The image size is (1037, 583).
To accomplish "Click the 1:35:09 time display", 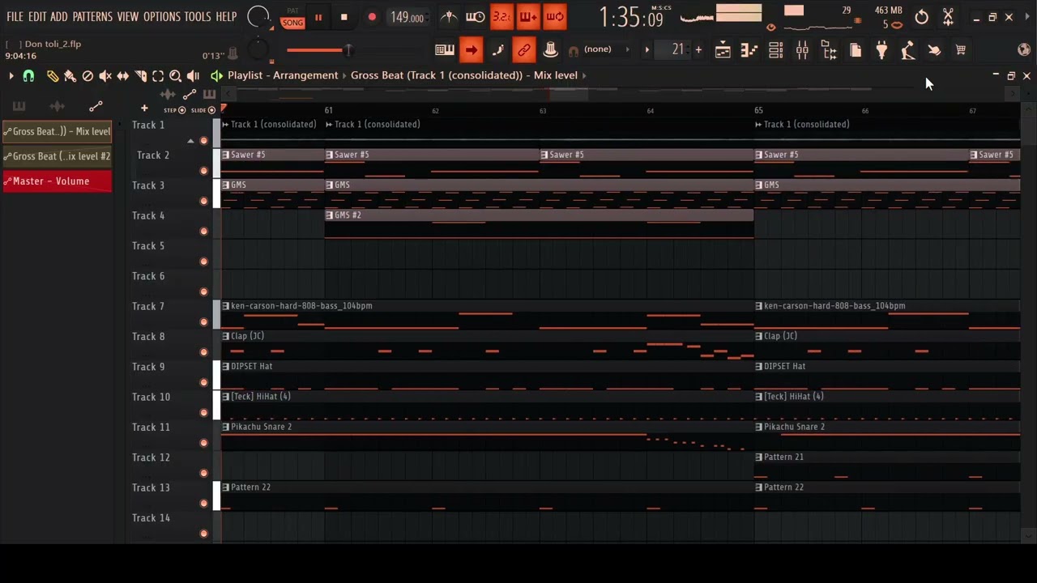I will [x=632, y=18].
